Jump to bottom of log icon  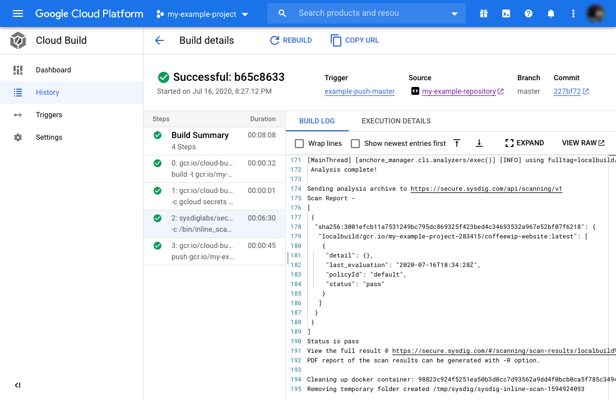479,143
